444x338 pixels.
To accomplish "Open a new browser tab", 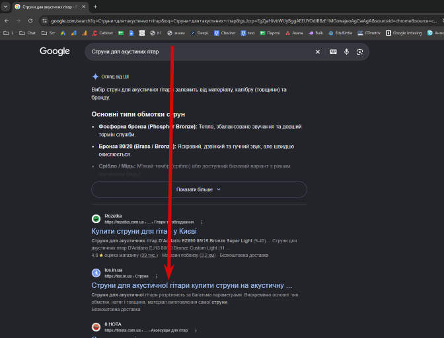I will point(95,7).
